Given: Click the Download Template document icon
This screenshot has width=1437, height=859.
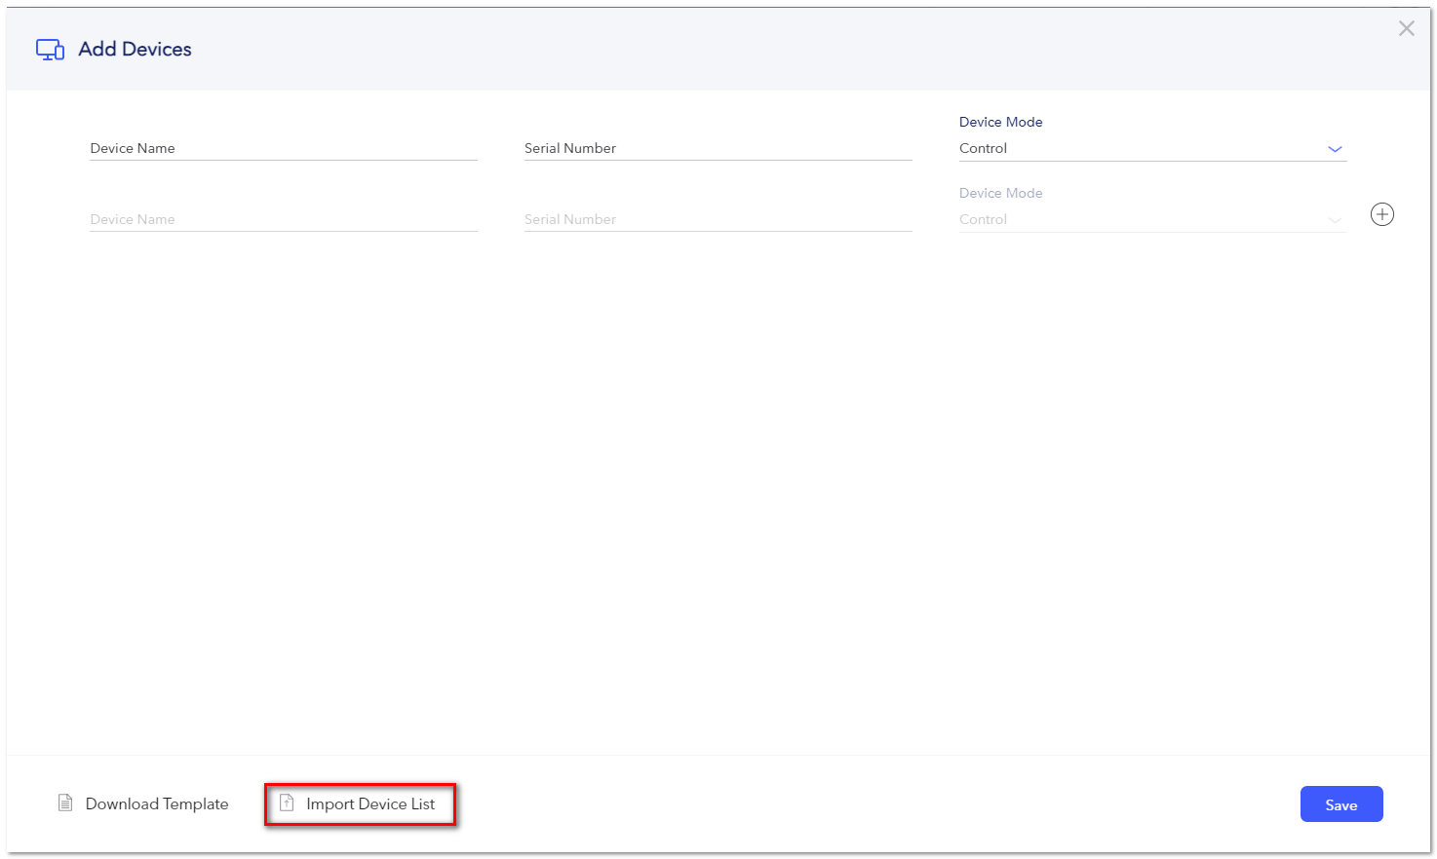Looking at the screenshot, I should [x=65, y=803].
